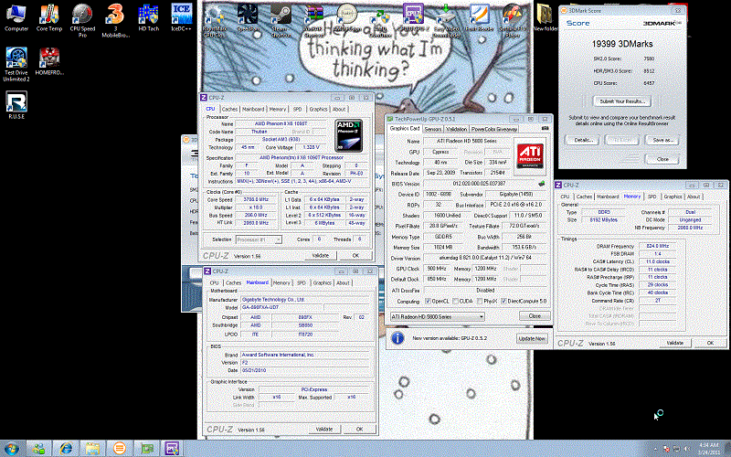Open the IceDC++ desktop shortcut
731x457 pixels.
pos(181,17)
